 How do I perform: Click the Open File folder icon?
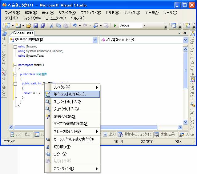(x=29, y=26)
